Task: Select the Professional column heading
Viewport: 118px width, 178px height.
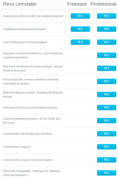Action: (103, 4)
